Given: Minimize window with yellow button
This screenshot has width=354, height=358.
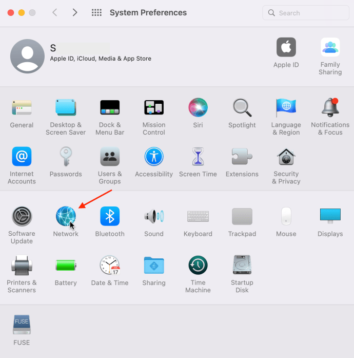Looking at the screenshot, I should [22, 12].
